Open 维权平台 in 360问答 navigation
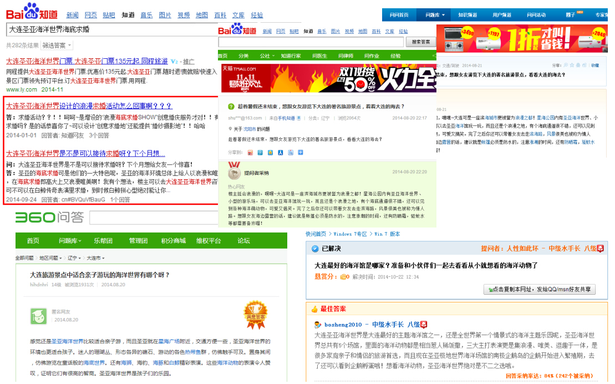Viewport: 615px width, 384px height. (209, 241)
